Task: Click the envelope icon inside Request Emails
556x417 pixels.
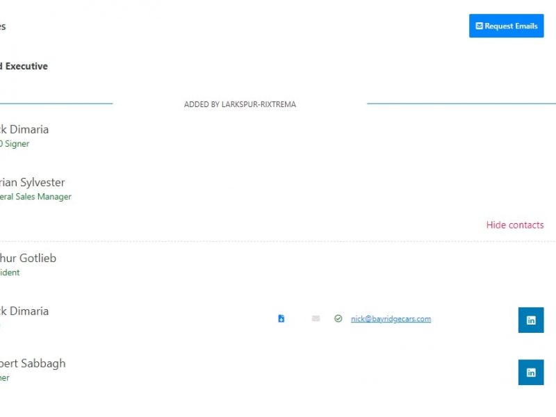Action: coord(479,26)
